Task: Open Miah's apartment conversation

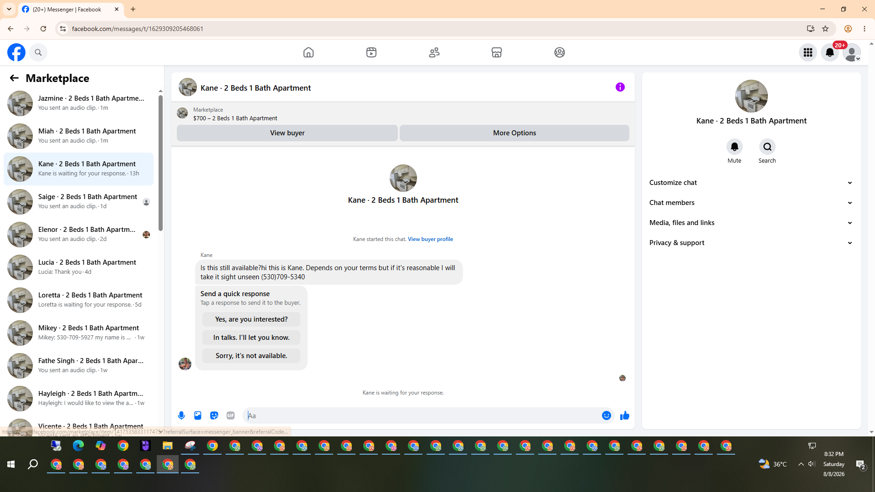Action: [78, 136]
